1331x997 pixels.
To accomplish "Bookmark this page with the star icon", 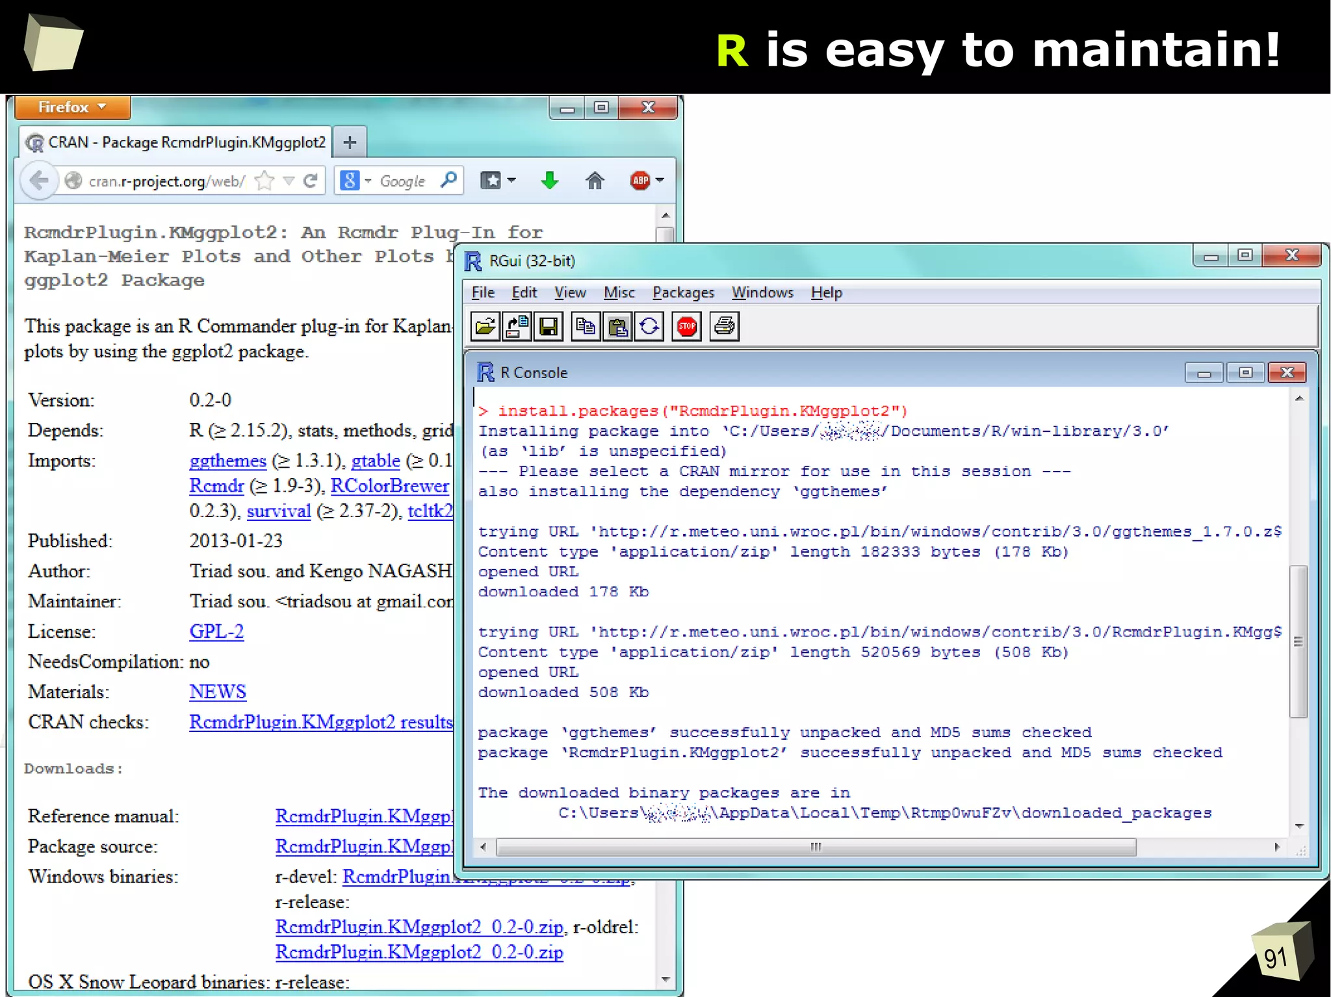I will tap(265, 181).
